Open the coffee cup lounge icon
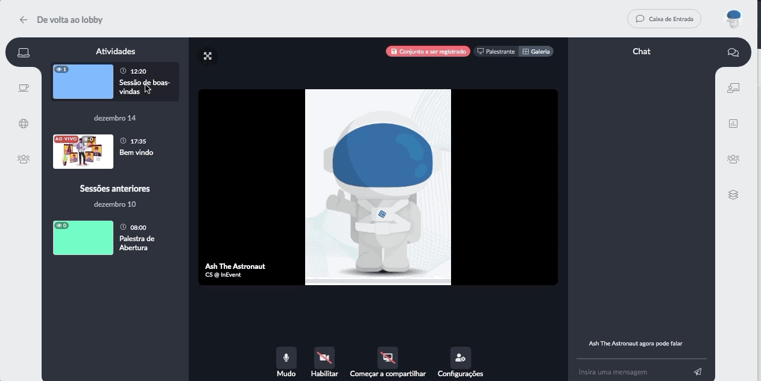 click(24, 88)
